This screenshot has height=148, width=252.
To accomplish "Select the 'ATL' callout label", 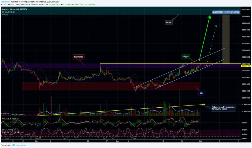I will coord(201,93).
